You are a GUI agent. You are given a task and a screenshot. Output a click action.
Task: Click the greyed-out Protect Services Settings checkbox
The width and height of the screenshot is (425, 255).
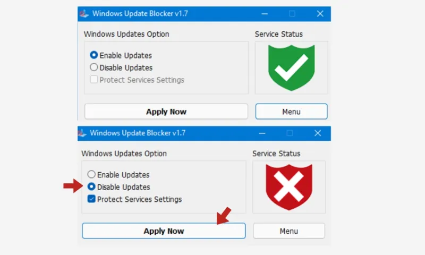[94, 80]
